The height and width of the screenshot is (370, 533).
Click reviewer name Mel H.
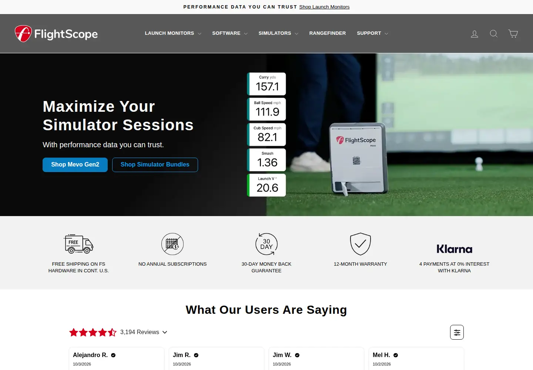pos(382,355)
